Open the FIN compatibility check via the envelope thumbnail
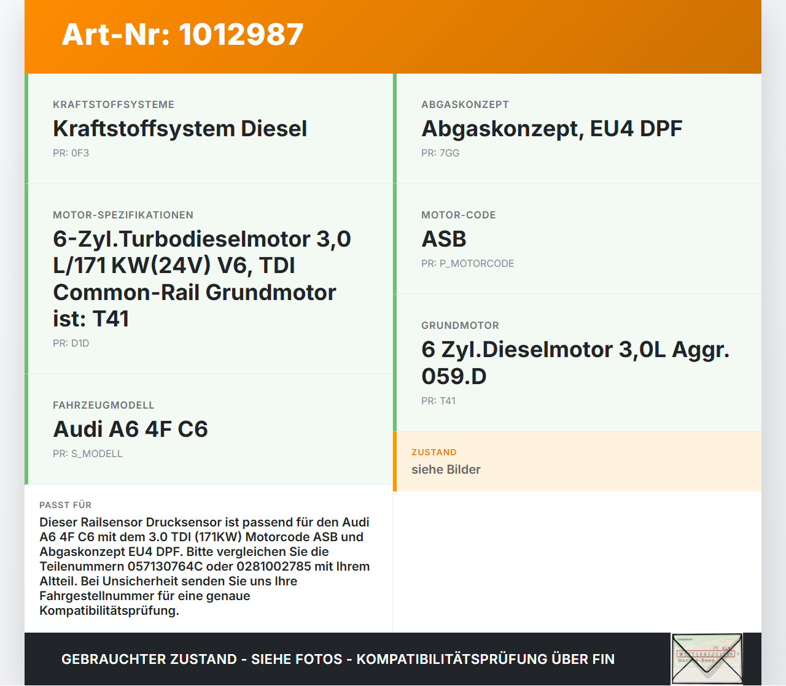 (707, 658)
